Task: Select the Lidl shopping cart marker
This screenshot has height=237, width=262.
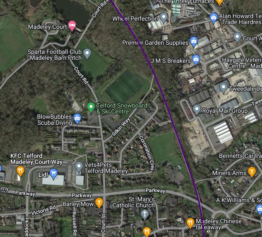Action: (53, 174)
